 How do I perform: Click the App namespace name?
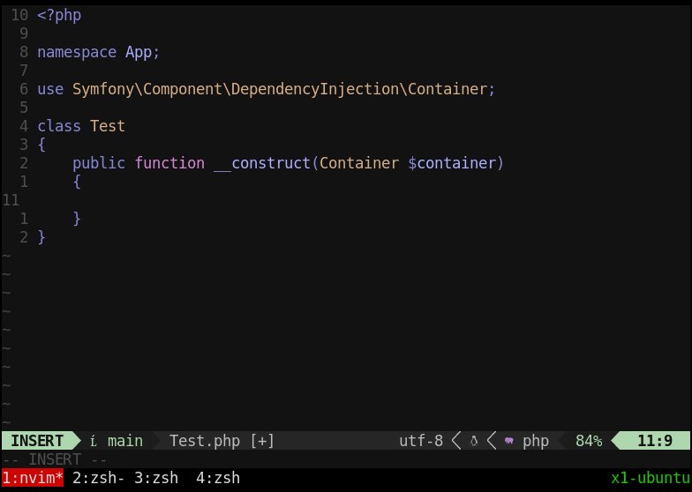[x=139, y=53]
